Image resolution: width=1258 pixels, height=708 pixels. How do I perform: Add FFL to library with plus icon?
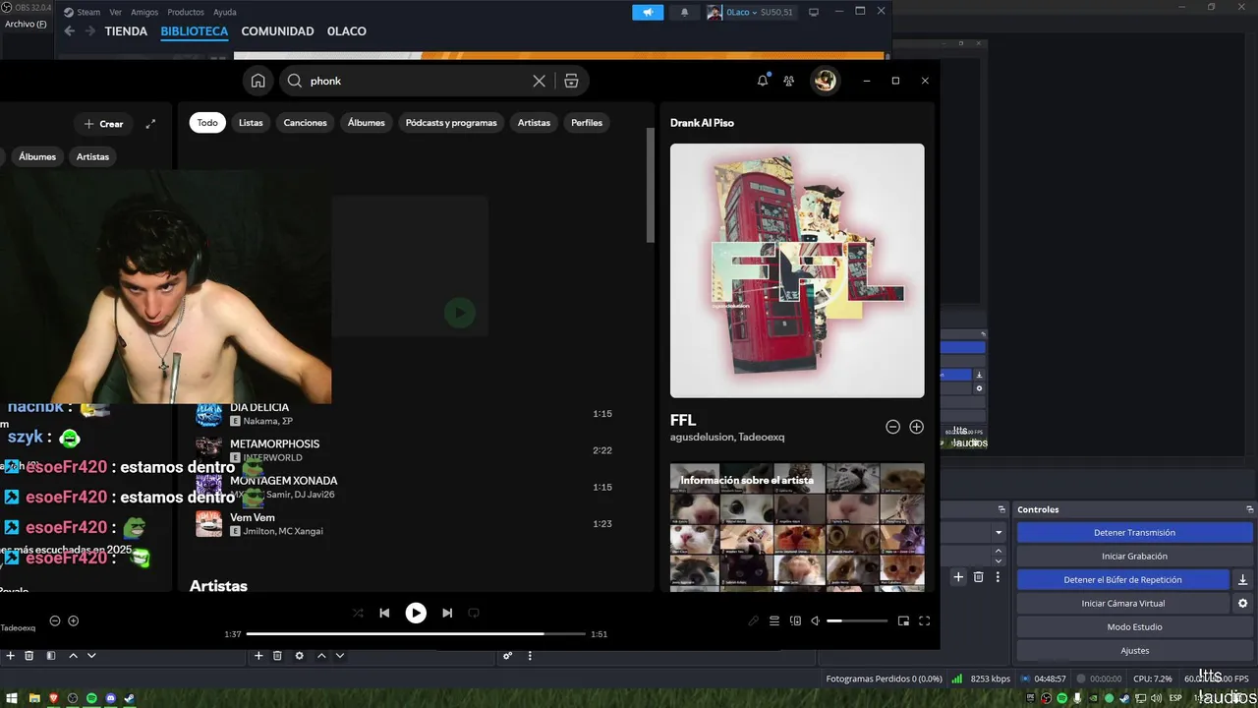[916, 427]
